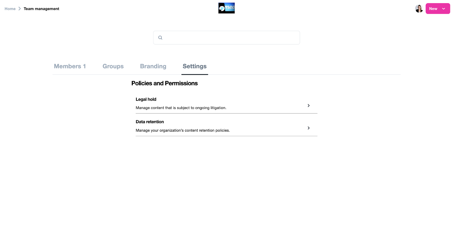The height and width of the screenshot is (231, 454).
Task: Click the Legal hold litigation description text
Action: coord(181,108)
